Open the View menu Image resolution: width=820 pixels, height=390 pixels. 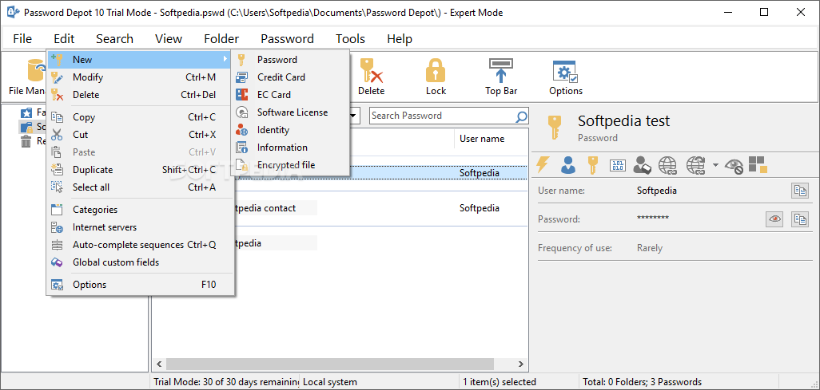point(169,38)
